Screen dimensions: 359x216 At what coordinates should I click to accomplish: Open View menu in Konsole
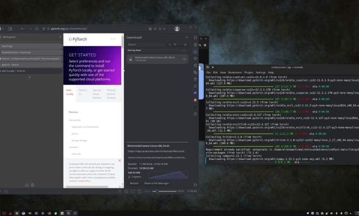click(223, 73)
